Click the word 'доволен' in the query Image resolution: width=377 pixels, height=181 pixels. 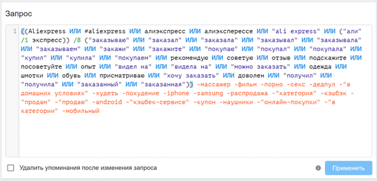tap(251, 75)
